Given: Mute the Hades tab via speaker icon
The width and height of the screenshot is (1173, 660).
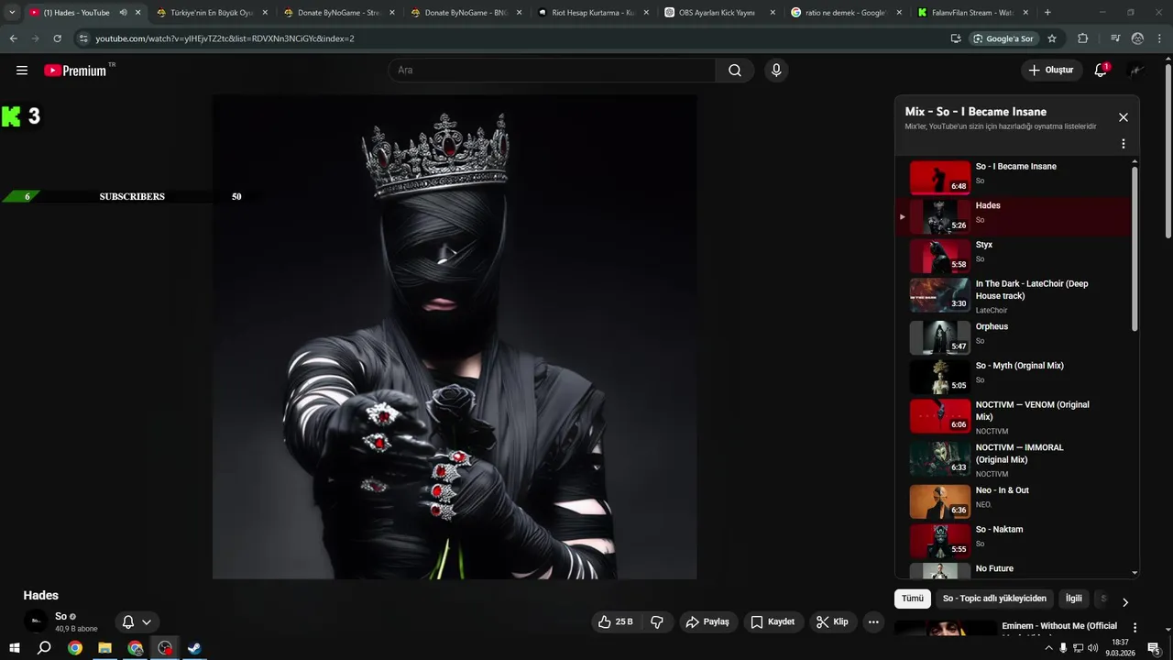Looking at the screenshot, I should pyautogui.click(x=123, y=13).
